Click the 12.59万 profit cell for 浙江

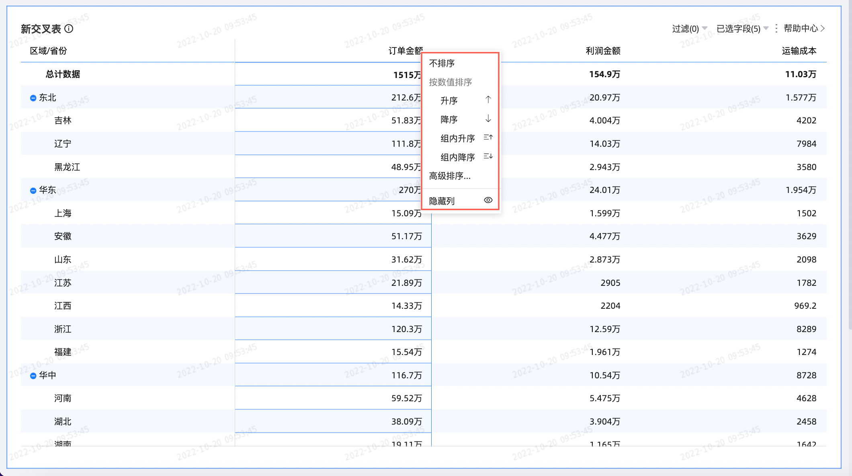pyautogui.click(x=604, y=329)
